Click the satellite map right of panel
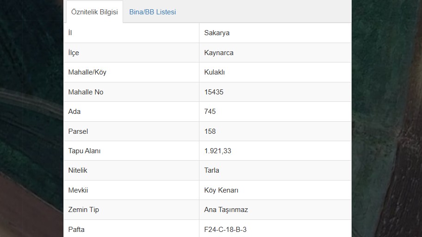The height and width of the screenshot is (237, 422). pos(387,118)
